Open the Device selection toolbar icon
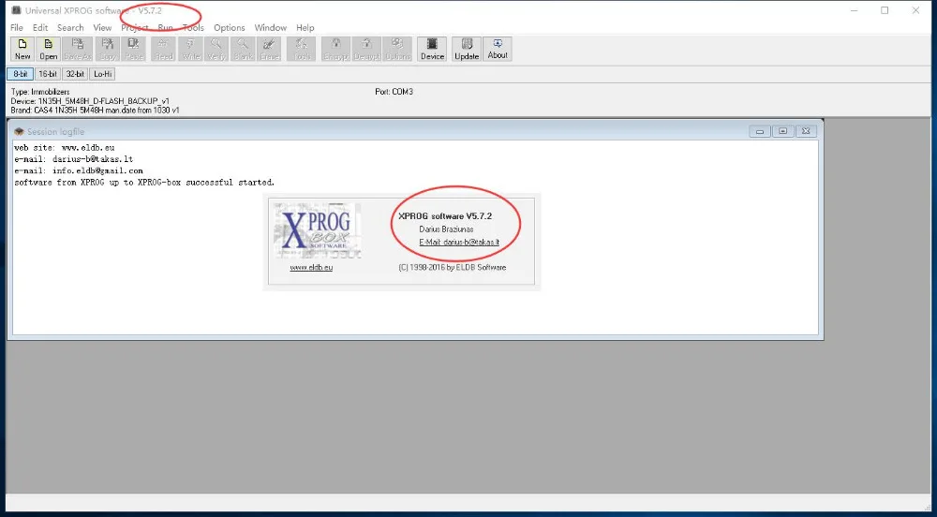 [432, 49]
